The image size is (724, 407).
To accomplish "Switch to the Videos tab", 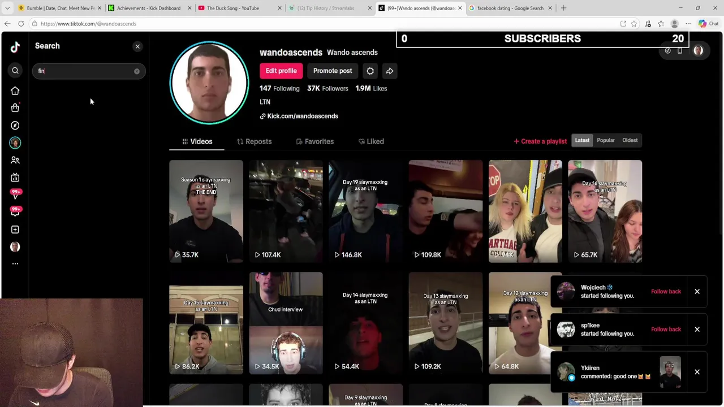I will (197, 141).
